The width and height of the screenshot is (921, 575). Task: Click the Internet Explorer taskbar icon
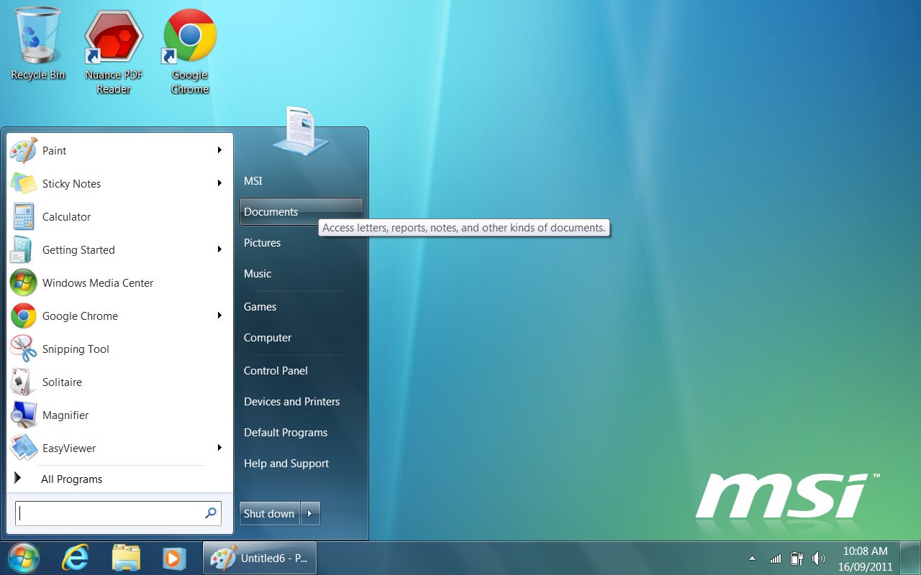[x=75, y=558]
